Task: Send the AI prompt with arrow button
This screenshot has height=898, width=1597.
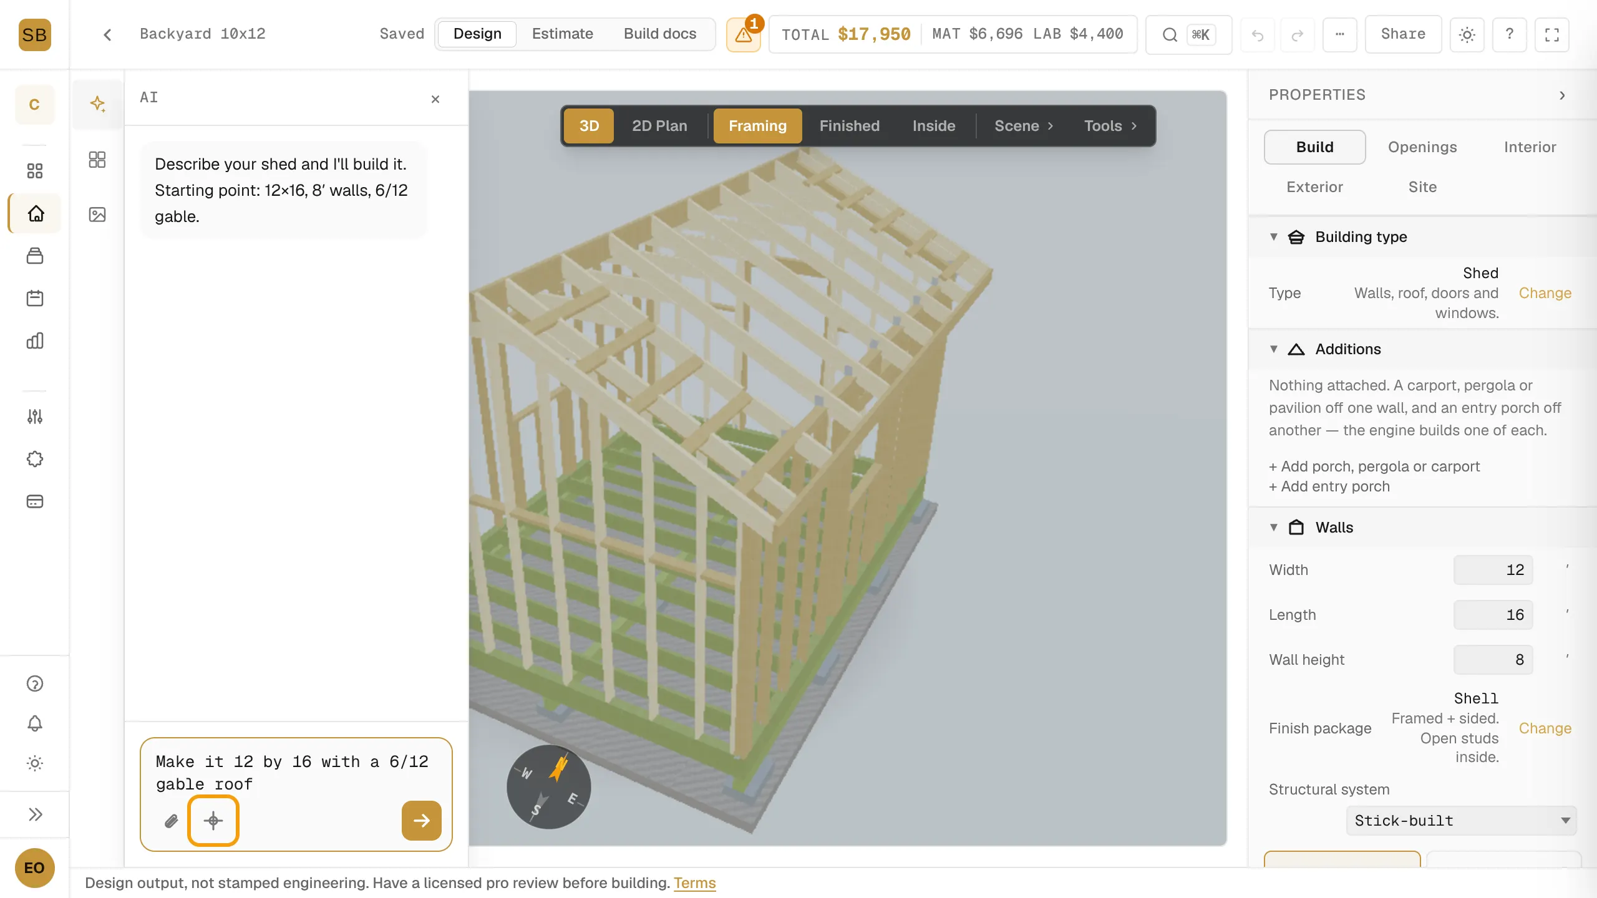Action: point(422,821)
